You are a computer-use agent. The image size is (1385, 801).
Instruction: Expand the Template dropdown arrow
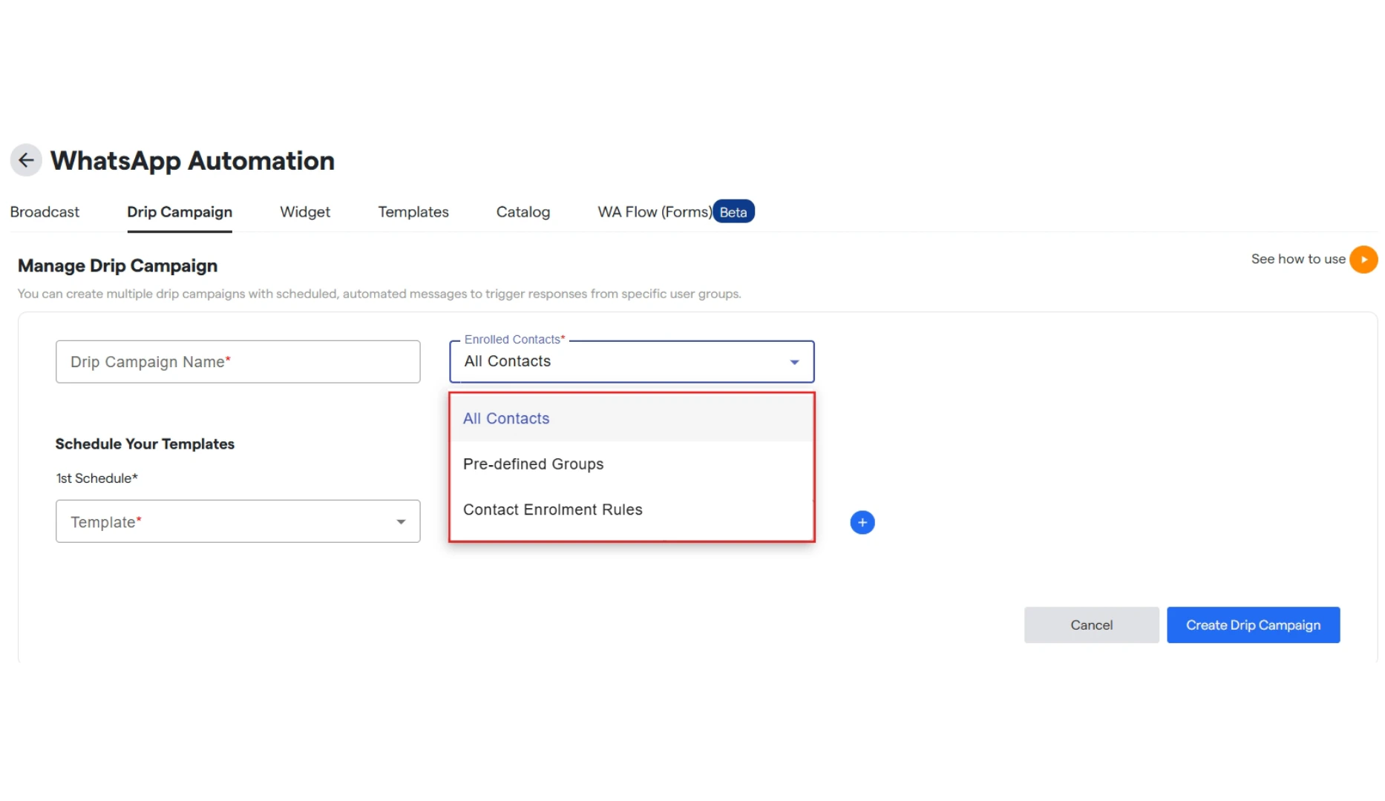(x=401, y=522)
